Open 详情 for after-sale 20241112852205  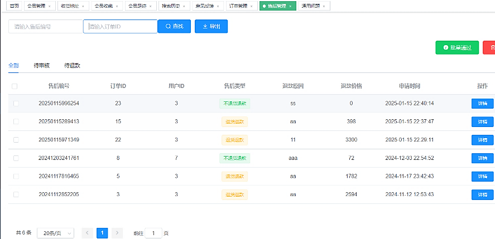coord(483,194)
